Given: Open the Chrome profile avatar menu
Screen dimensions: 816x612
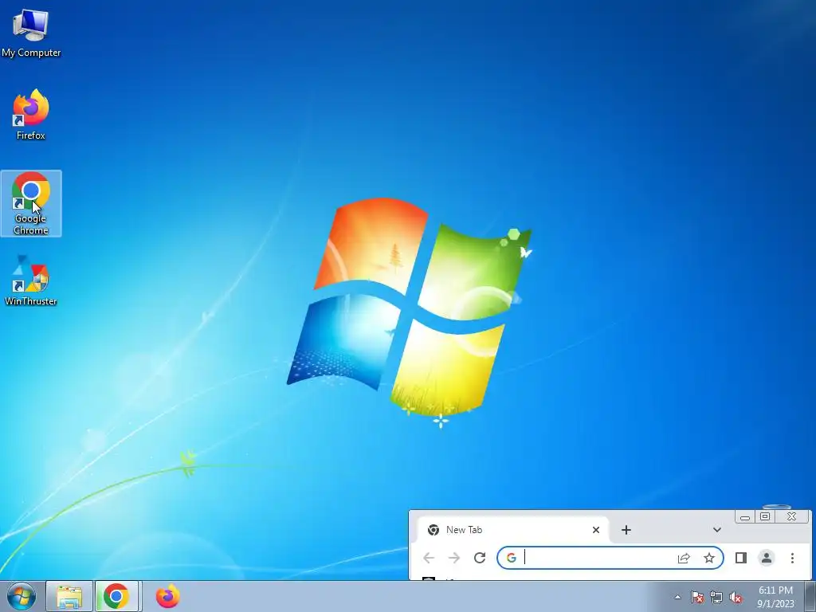Looking at the screenshot, I should 766,558.
